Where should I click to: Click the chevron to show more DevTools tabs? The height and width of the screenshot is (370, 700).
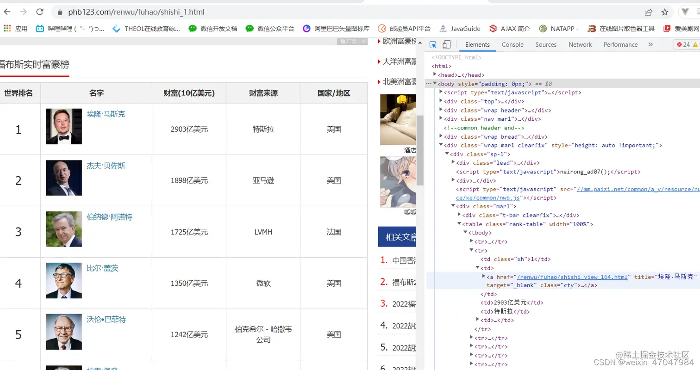(x=650, y=44)
